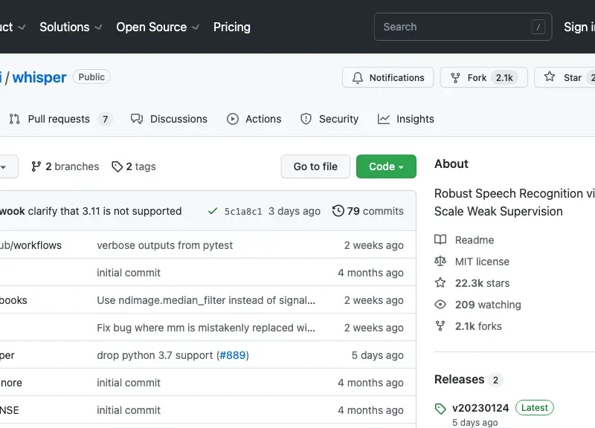Screen dimensions: 595x428
Task: Click the Notifications bell icon
Action: click(x=358, y=78)
